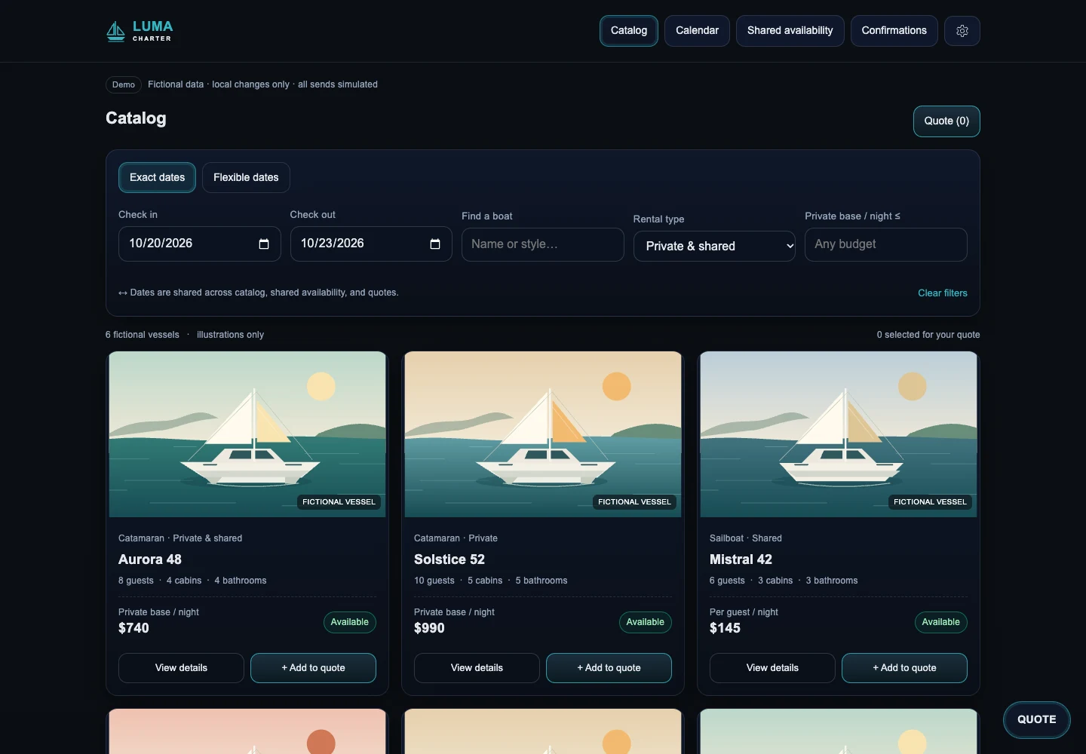Click 'Catamaran · Private & shared' label
This screenshot has width=1086, height=754.
180,538
